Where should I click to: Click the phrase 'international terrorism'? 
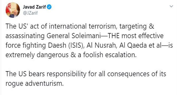click(83, 26)
